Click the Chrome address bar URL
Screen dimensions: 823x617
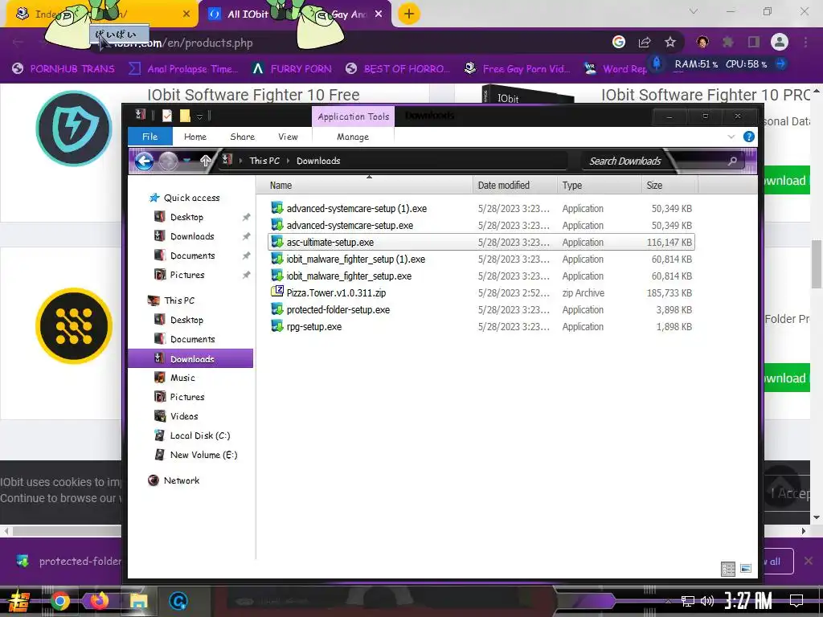(184, 43)
